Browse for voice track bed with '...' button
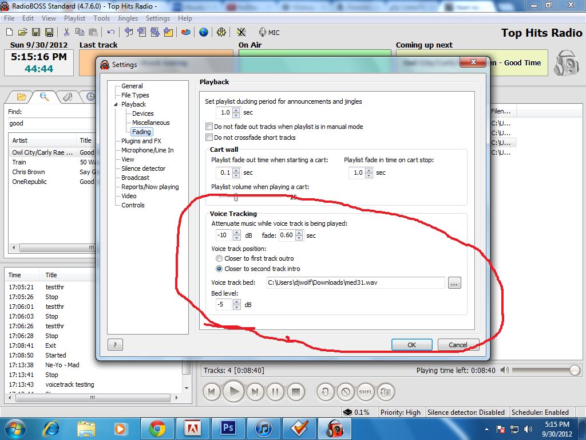Screen dimensions: 586x440 pyautogui.click(x=454, y=283)
